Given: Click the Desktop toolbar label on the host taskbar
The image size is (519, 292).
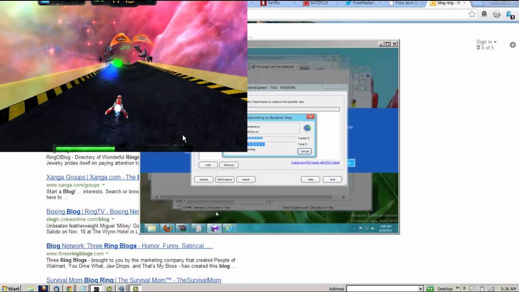Looking at the screenshot, I should [x=445, y=289].
